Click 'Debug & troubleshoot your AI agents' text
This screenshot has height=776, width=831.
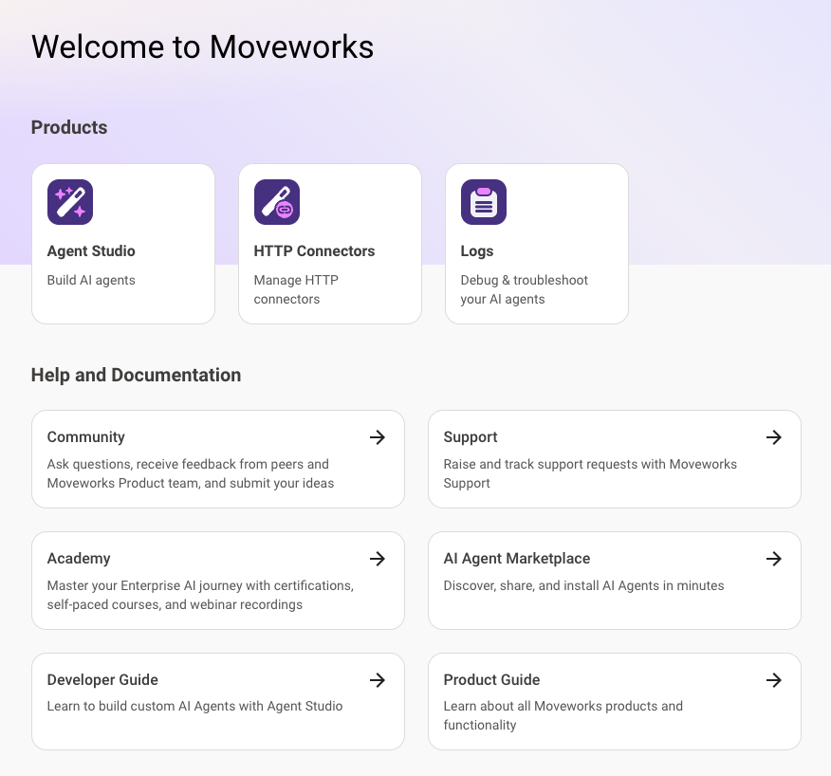coord(525,290)
